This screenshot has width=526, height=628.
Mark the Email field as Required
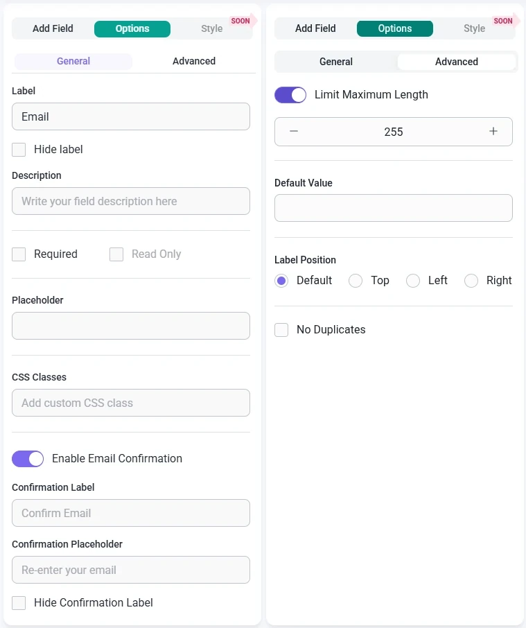(19, 254)
